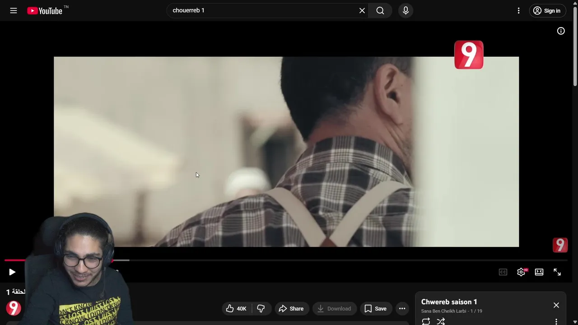
Task: Open the playlist options three-dot menu
Action: (x=556, y=321)
